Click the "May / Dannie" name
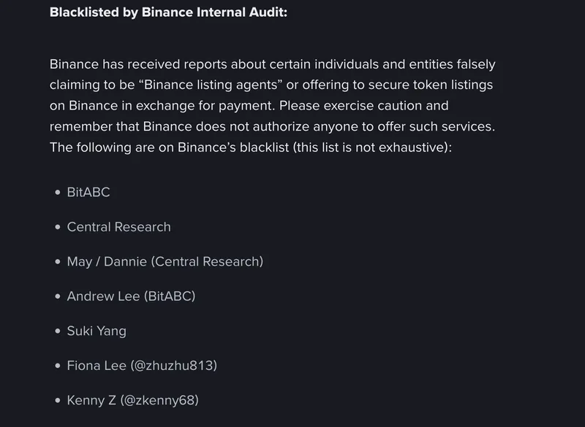585x427 pixels. tap(107, 261)
